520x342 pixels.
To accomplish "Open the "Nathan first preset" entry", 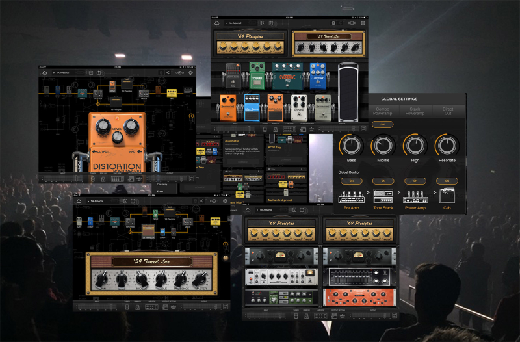I will click(x=280, y=200).
